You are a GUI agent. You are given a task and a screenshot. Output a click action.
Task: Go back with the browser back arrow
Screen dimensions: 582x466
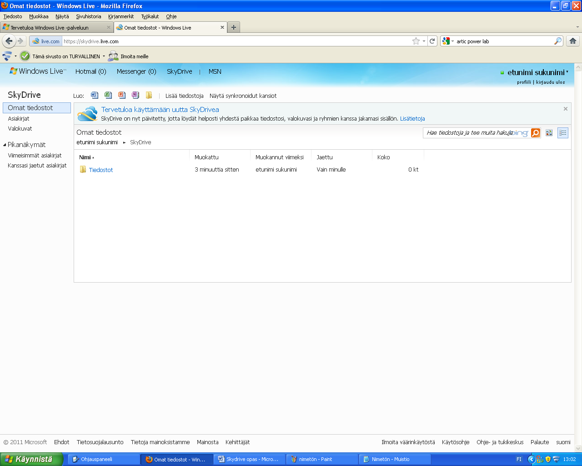click(x=9, y=41)
